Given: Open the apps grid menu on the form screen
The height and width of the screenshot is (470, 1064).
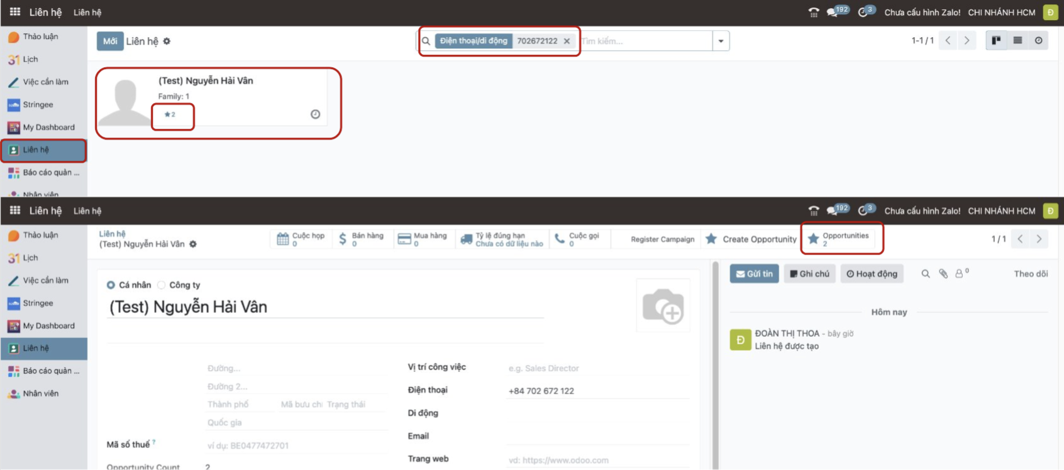Looking at the screenshot, I should (15, 210).
